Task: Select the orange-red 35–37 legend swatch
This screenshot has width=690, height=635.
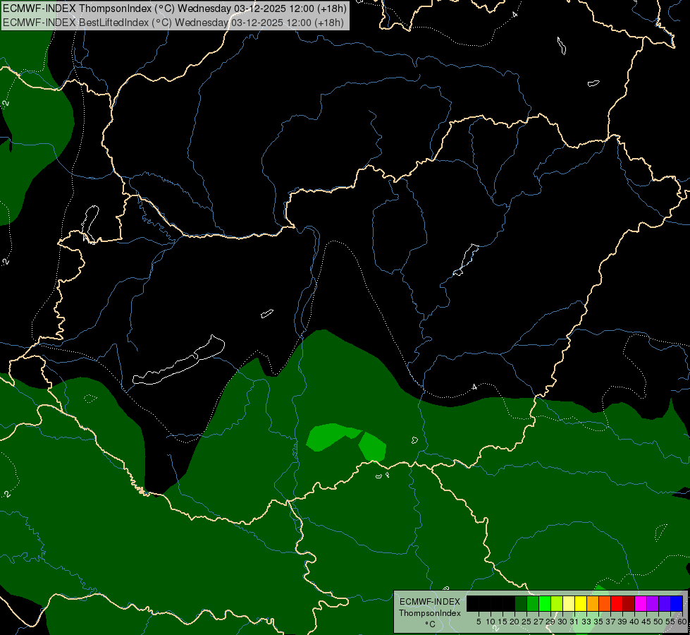Action: [x=605, y=603]
